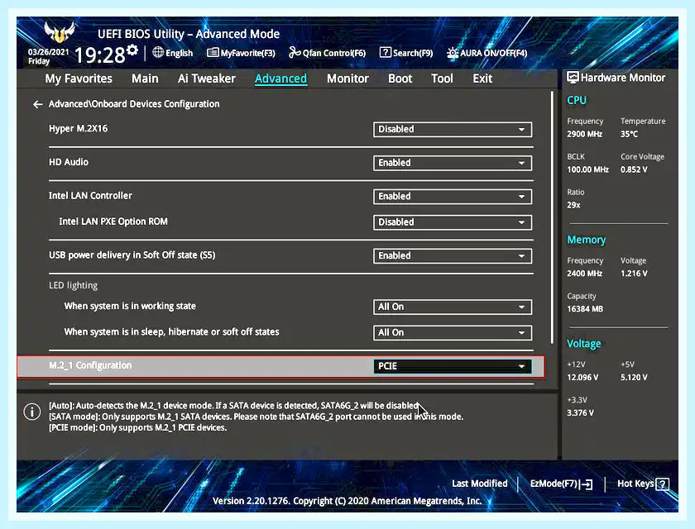Viewport: 695px width, 529px height.
Task: Open LED sleep/hibernate states dropdown
Action: coord(453,332)
